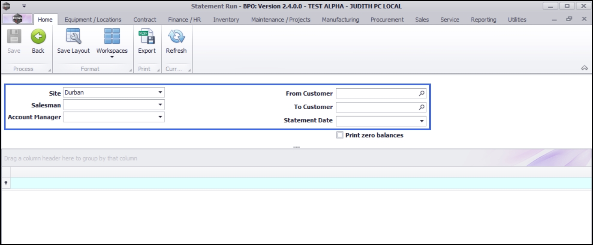Screen dimensions: 593x245
Task: Click the group-by panel hint text
Action: point(71,158)
